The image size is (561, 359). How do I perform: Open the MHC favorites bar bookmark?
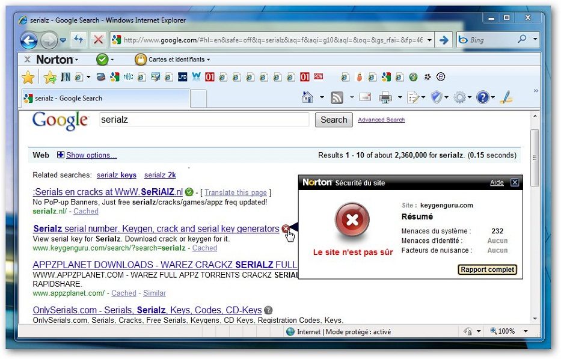click(x=128, y=77)
